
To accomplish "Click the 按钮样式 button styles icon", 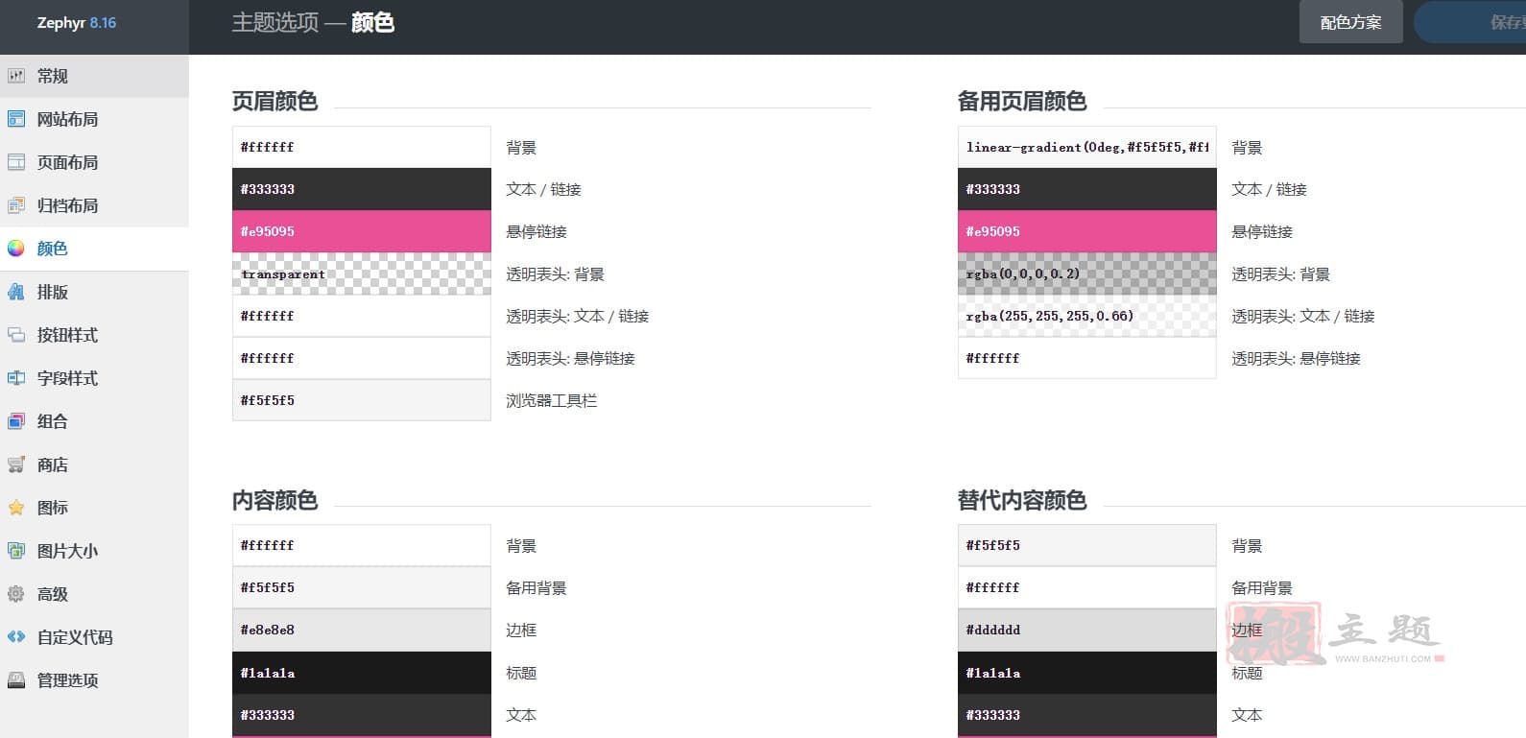I will (16, 335).
